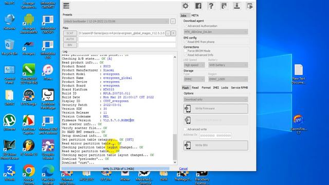Click the Write BIN button
This screenshot has width=329, height=185.
[x=216, y=145]
